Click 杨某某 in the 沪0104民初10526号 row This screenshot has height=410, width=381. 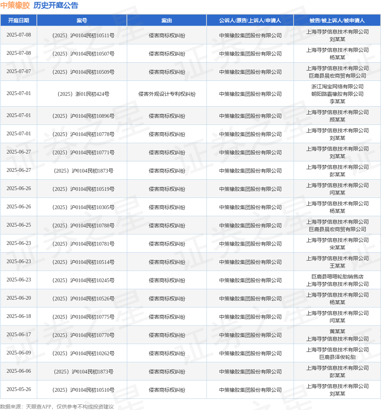pyautogui.click(x=337, y=302)
